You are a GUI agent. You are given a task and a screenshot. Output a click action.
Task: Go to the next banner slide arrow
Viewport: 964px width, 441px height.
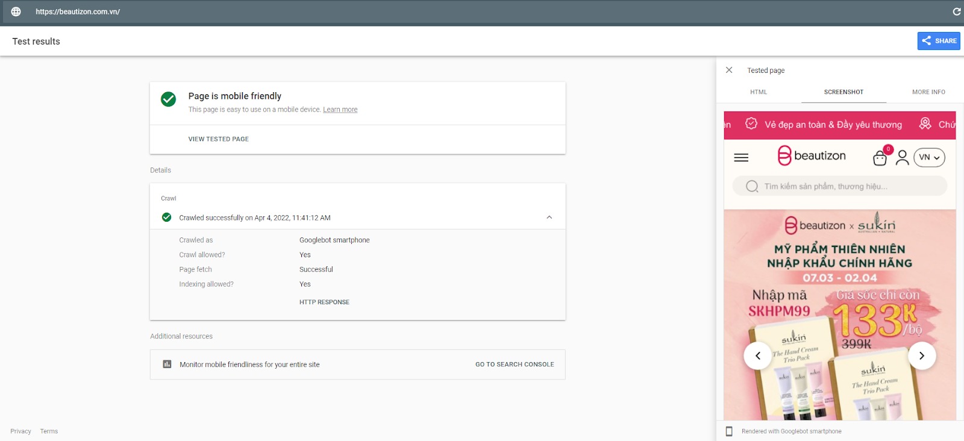coord(921,355)
